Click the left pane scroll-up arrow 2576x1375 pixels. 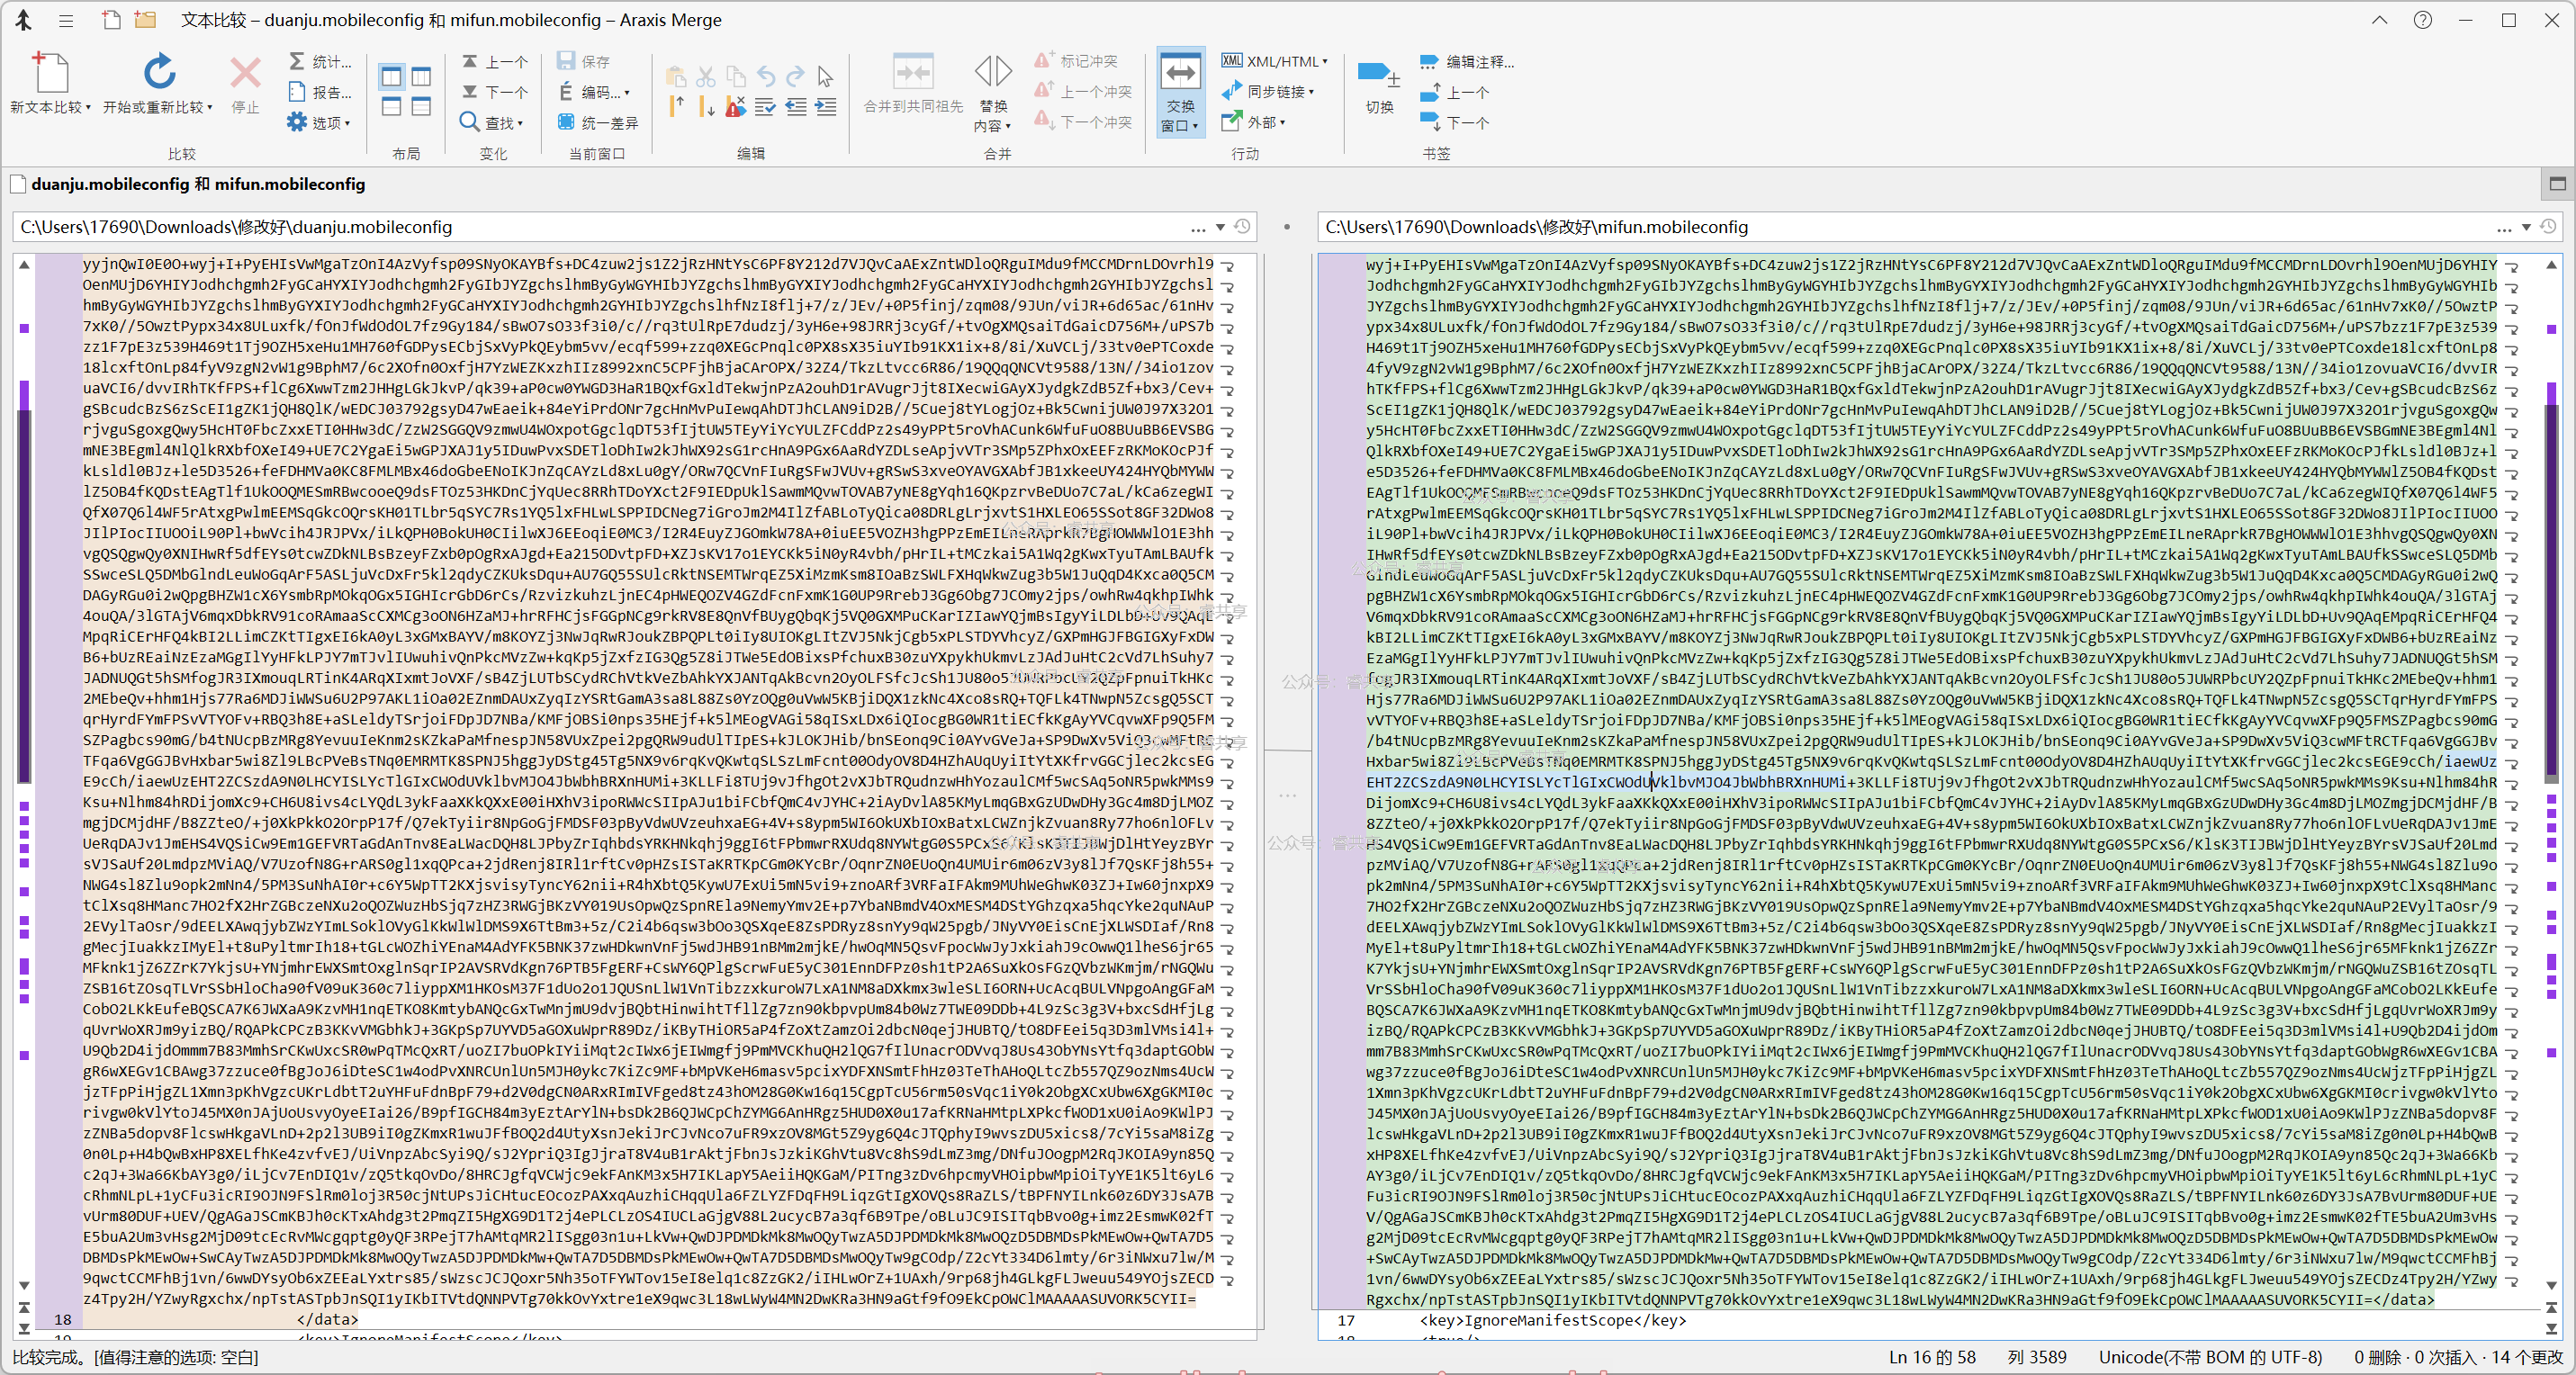(x=24, y=265)
